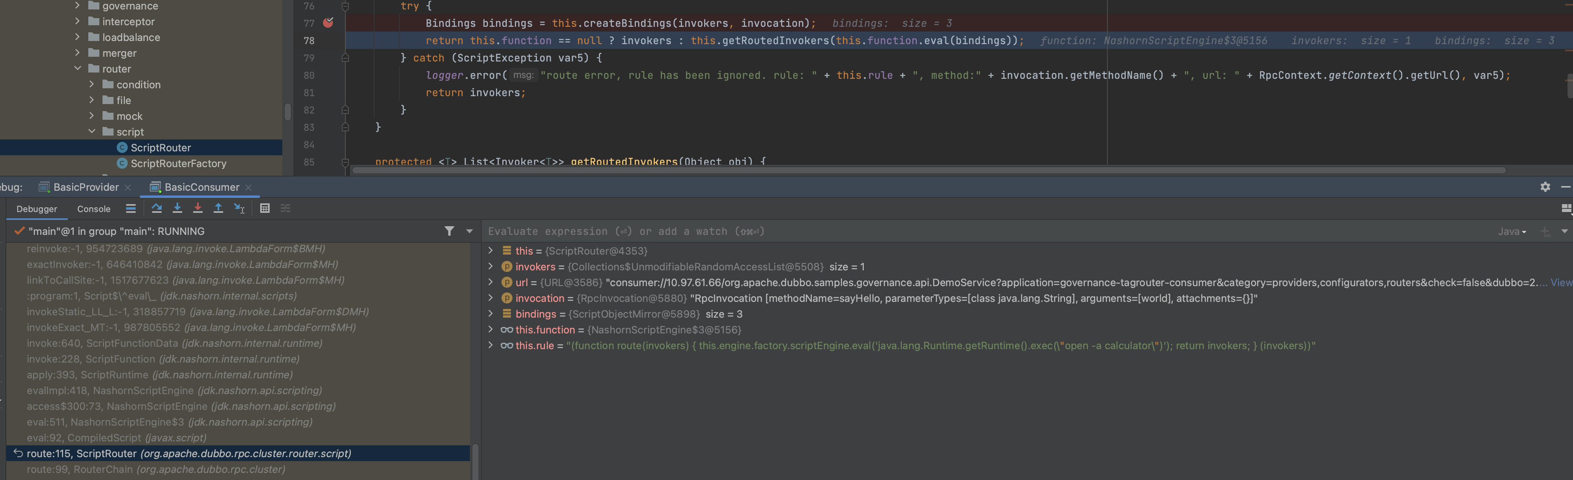Screen dimensions: 1573x480
Task: Click the this.rule watch glasses icon
Action: coord(507,346)
